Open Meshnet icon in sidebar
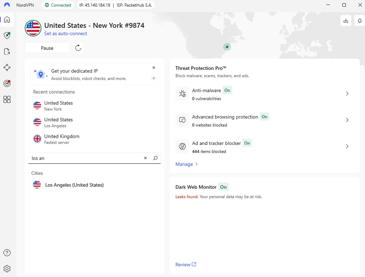Viewport: 365px width, 277px height. (7, 67)
